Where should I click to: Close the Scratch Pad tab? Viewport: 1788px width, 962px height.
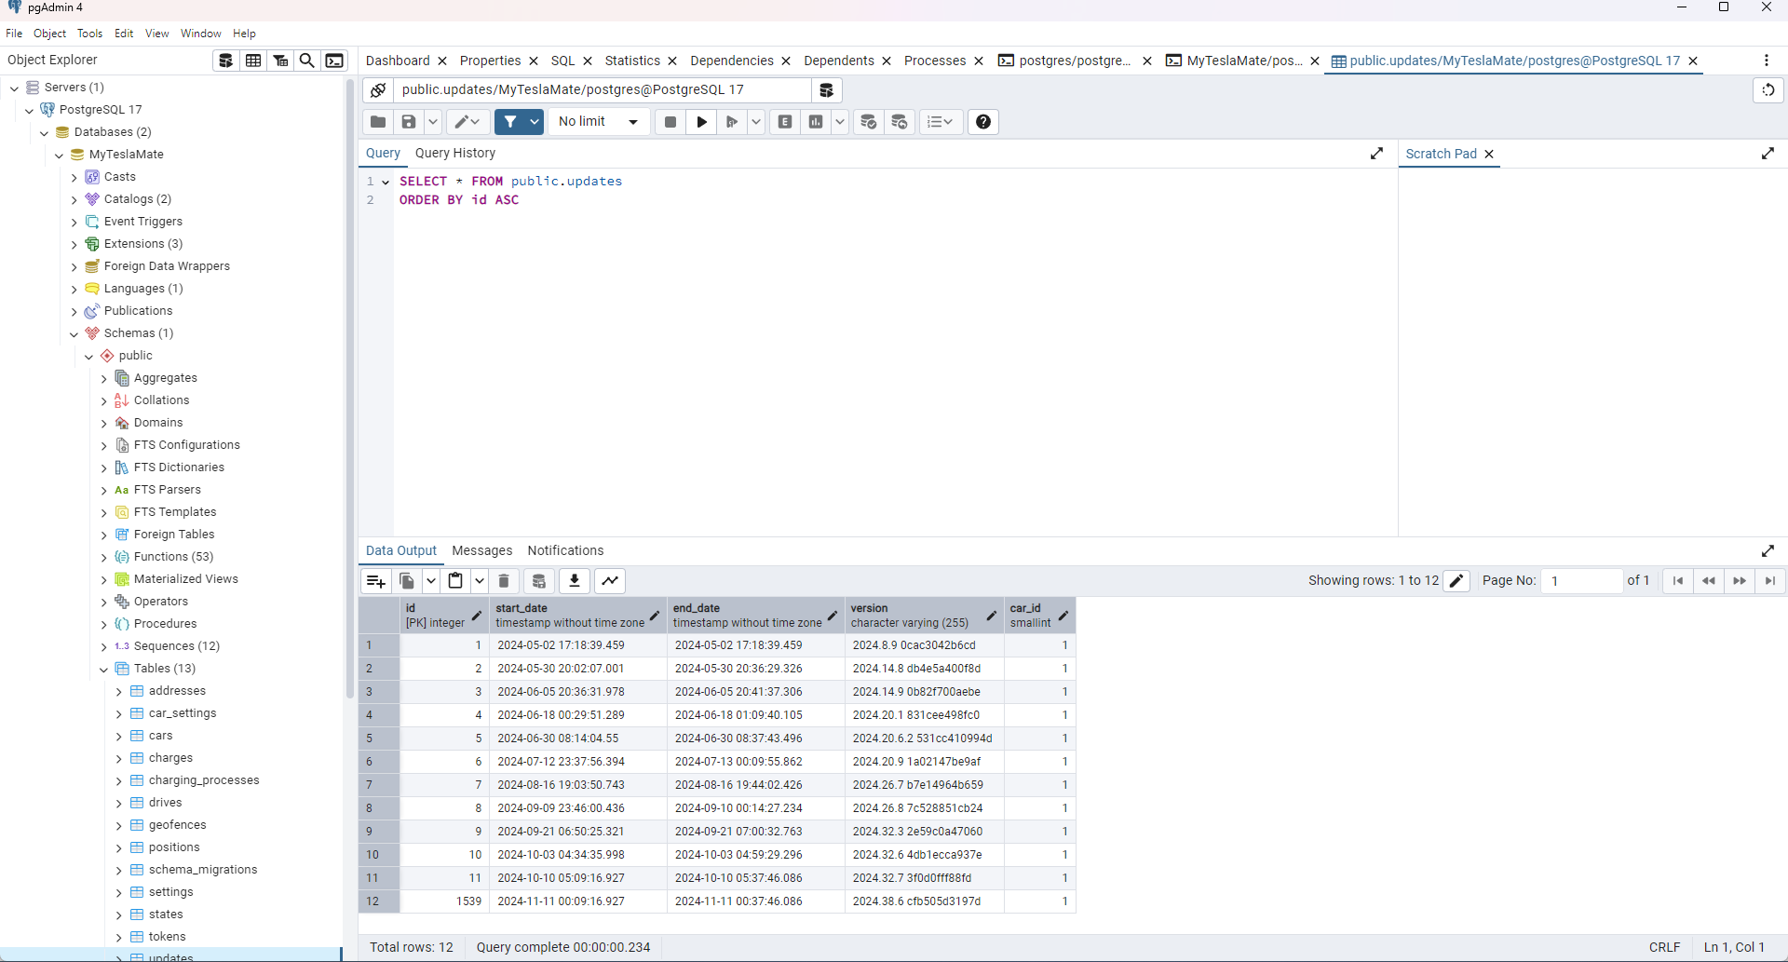tap(1489, 154)
